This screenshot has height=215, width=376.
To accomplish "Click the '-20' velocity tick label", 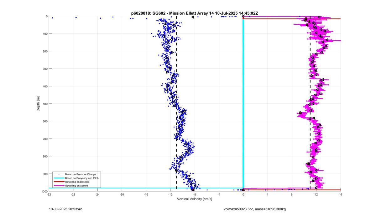I will [x=122, y=194].
